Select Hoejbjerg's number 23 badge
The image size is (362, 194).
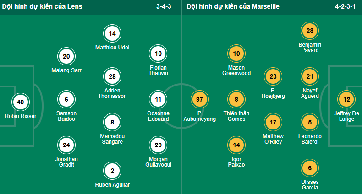tap(273, 76)
